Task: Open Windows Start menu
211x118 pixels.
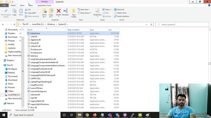Action: point(4,115)
